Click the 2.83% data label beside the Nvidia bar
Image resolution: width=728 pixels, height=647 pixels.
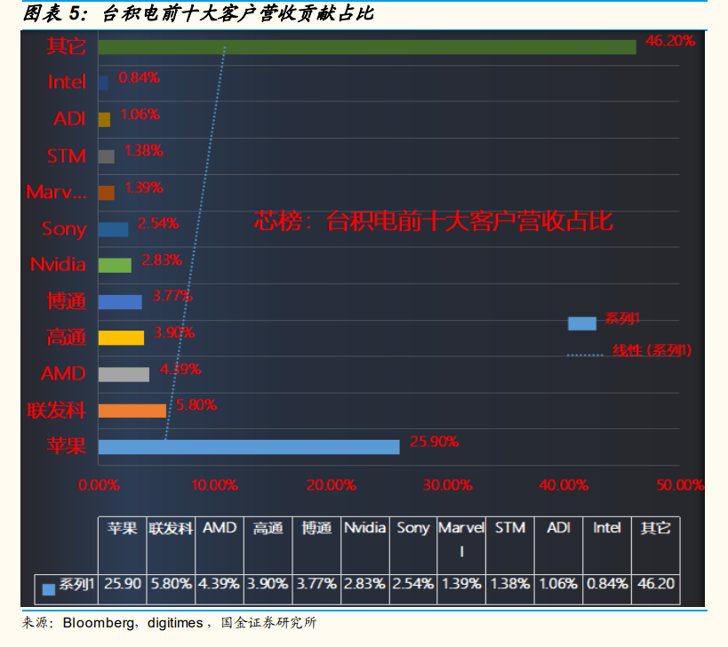click(x=162, y=260)
